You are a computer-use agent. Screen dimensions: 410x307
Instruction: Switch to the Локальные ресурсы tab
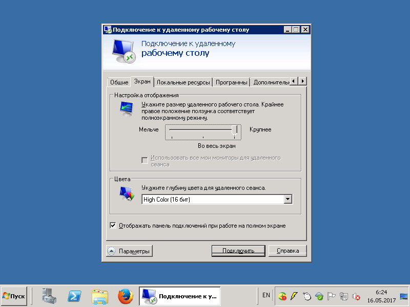tap(183, 82)
